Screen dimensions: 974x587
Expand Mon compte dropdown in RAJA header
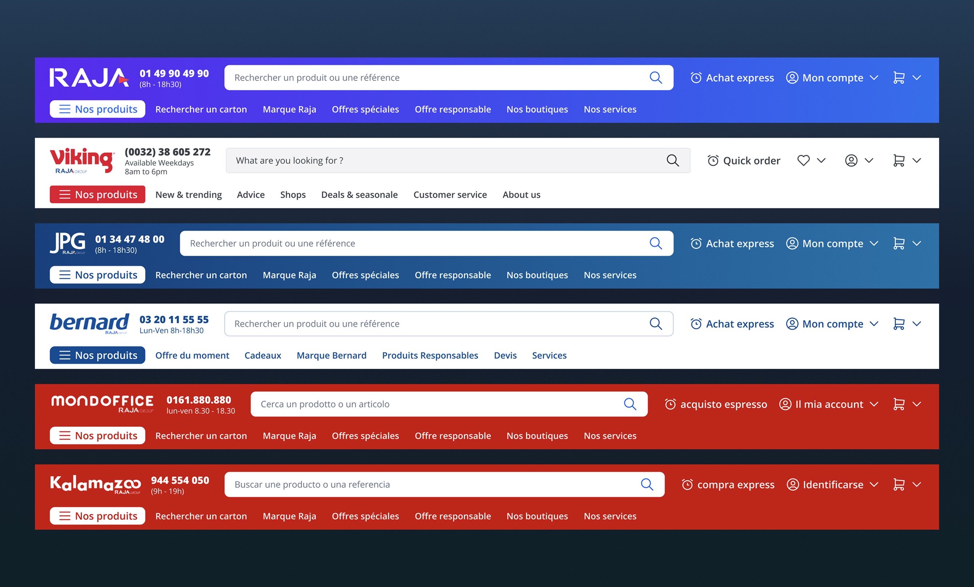(x=874, y=78)
